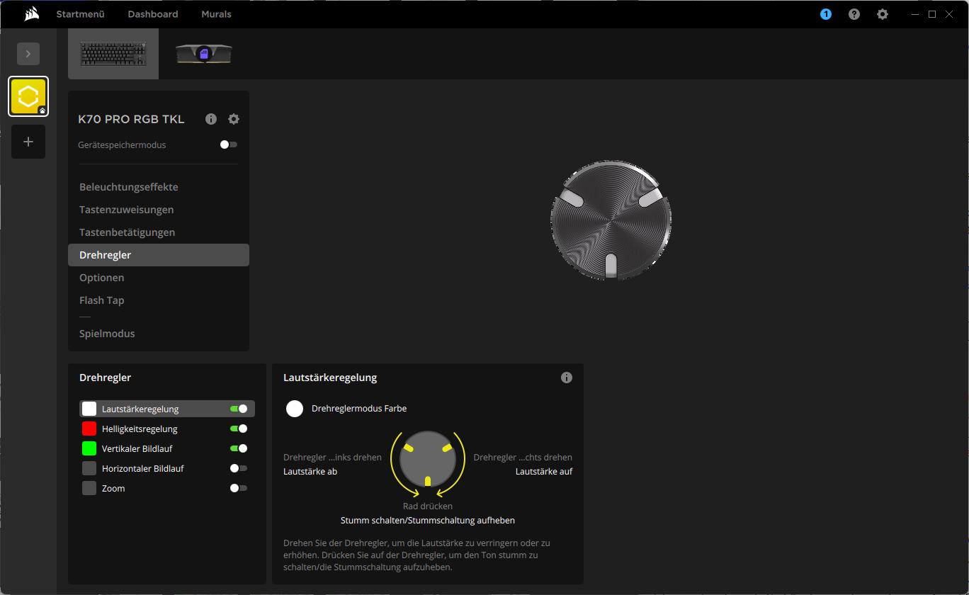Open the Tastenzuweisungen section
Image resolution: width=969 pixels, height=595 pixels.
(x=126, y=210)
